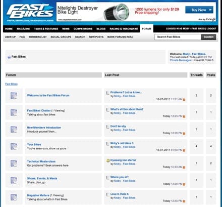Select Tests & Features in the main menu

coord(46,29)
